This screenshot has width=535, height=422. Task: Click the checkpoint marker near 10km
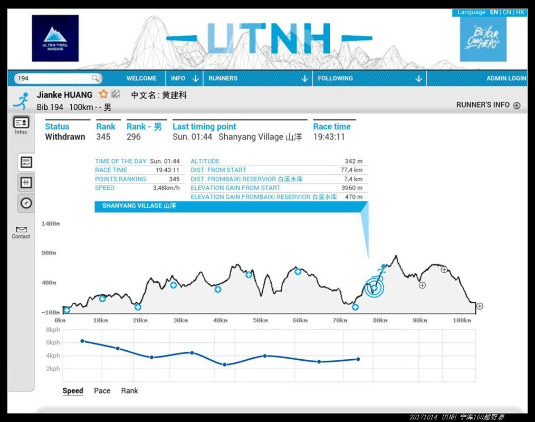pyautogui.click(x=102, y=299)
